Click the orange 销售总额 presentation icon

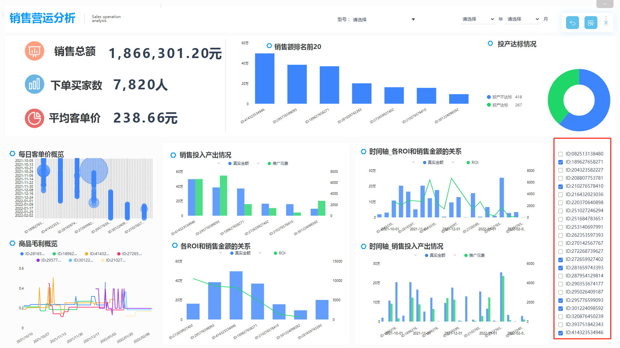pyautogui.click(x=34, y=51)
